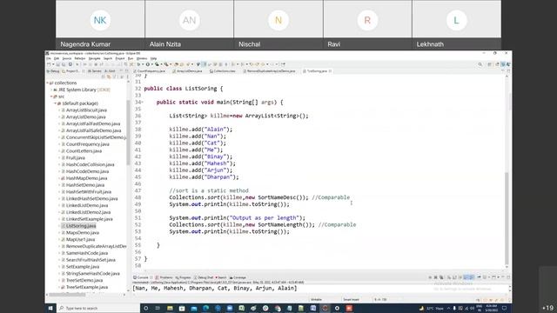
Task: Toggle Link with Editor in Package Explorer
Action: point(109,77)
